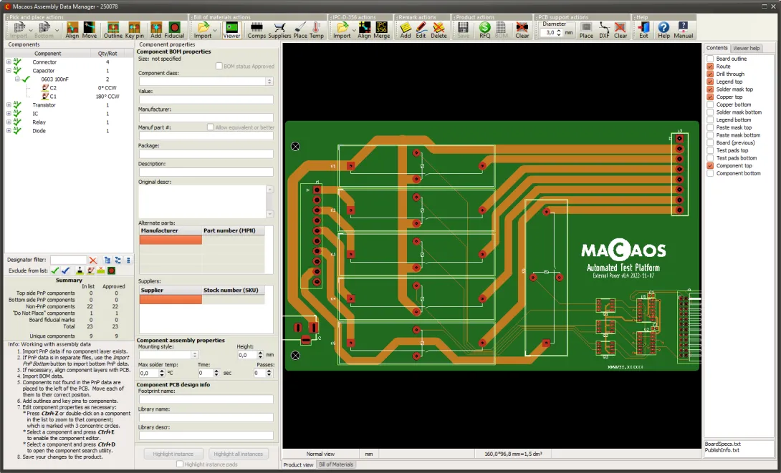This screenshot has width=781, height=473.
Task: Click the RFQ icon in Product actions
Action: (484, 30)
